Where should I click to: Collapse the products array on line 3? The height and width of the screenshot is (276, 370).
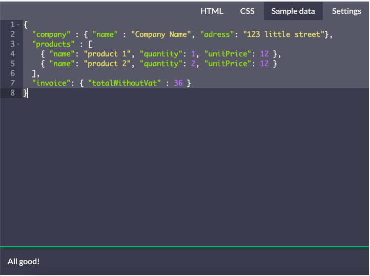(x=18, y=44)
